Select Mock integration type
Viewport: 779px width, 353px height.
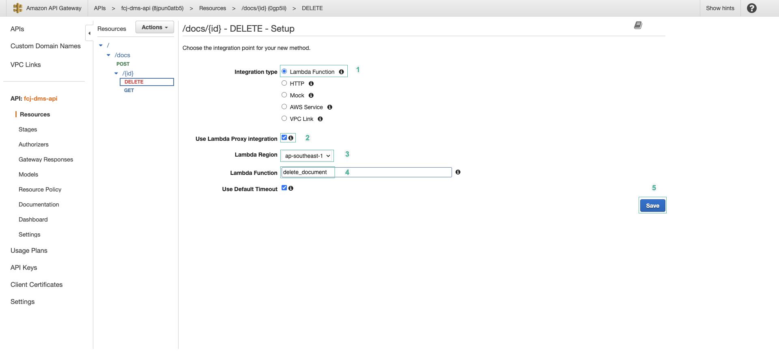pos(284,95)
